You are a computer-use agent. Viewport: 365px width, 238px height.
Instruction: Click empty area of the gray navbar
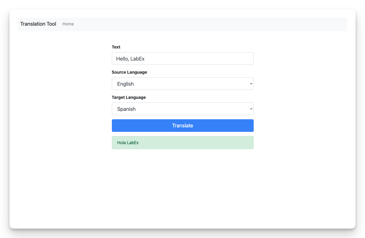(210, 24)
